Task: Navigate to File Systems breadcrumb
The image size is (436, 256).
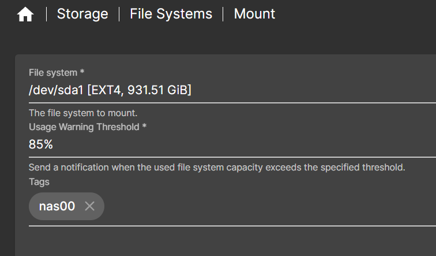Action: (171, 14)
